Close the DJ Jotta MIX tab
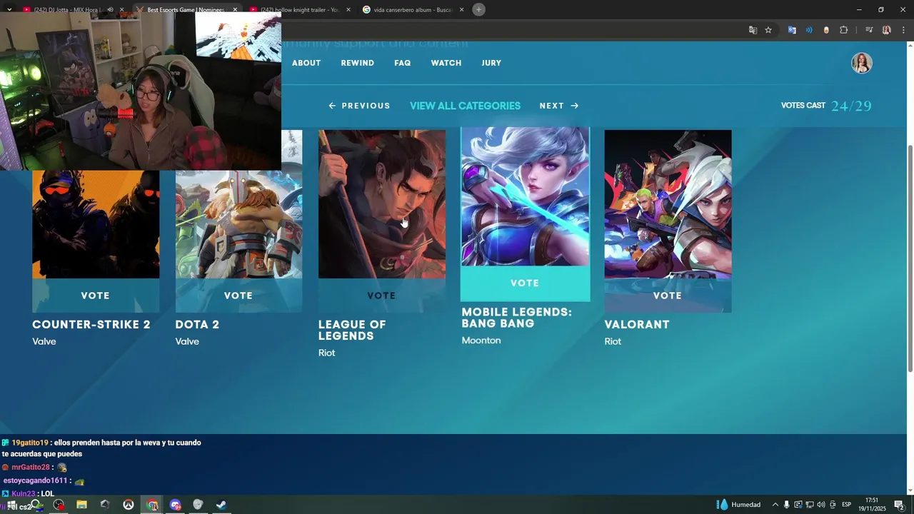914x514 pixels. pyautogui.click(x=121, y=10)
